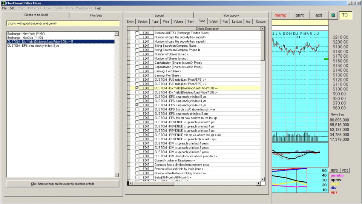Check REVENUE up each yr in last 5 yrs checkbox

137,122
